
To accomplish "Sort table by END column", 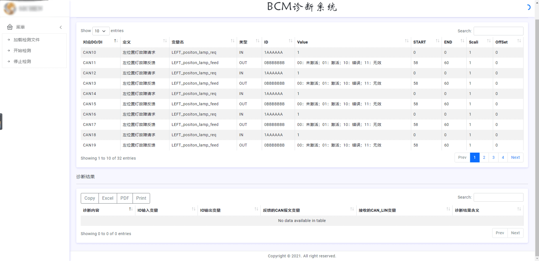I will click(x=454, y=42).
